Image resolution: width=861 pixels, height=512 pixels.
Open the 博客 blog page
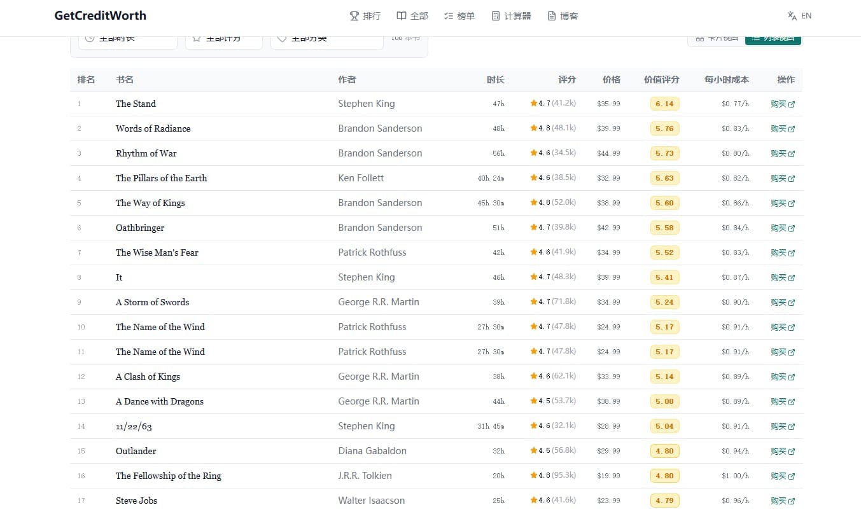563,16
